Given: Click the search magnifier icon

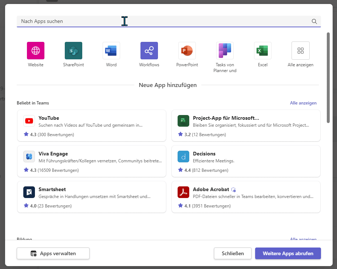Looking at the screenshot, I should coord(314,21).
